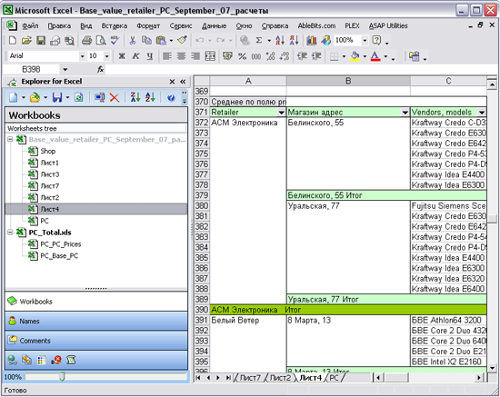Click the Print printer icon
500x397 pixels.
point(86,41)
